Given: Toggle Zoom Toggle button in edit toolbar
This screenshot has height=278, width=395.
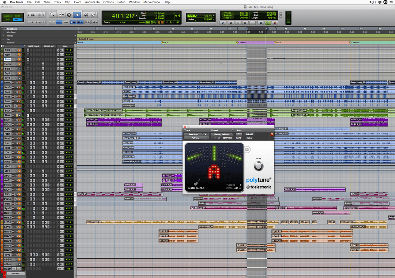Looking at the screenshot, I should 52,22.
